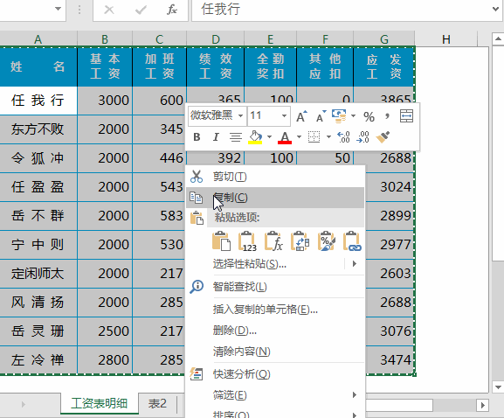Click Paste Formulas (fx) icon
The image size is (504, 418).
click(273, 241)
